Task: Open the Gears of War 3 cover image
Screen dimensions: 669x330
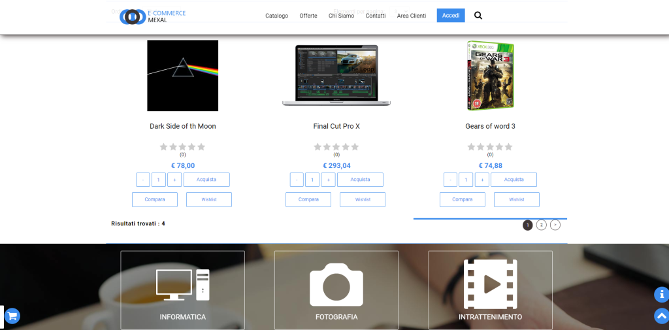Action: pos(490,76)
